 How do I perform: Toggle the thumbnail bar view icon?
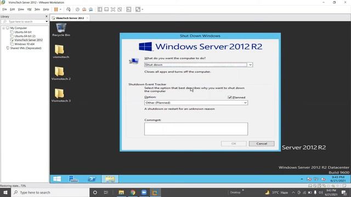(106, 9)
